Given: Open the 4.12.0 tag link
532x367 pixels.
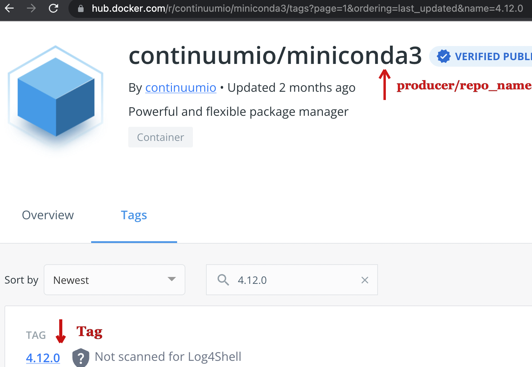Looking at the screenshot, I should (43, 358).
